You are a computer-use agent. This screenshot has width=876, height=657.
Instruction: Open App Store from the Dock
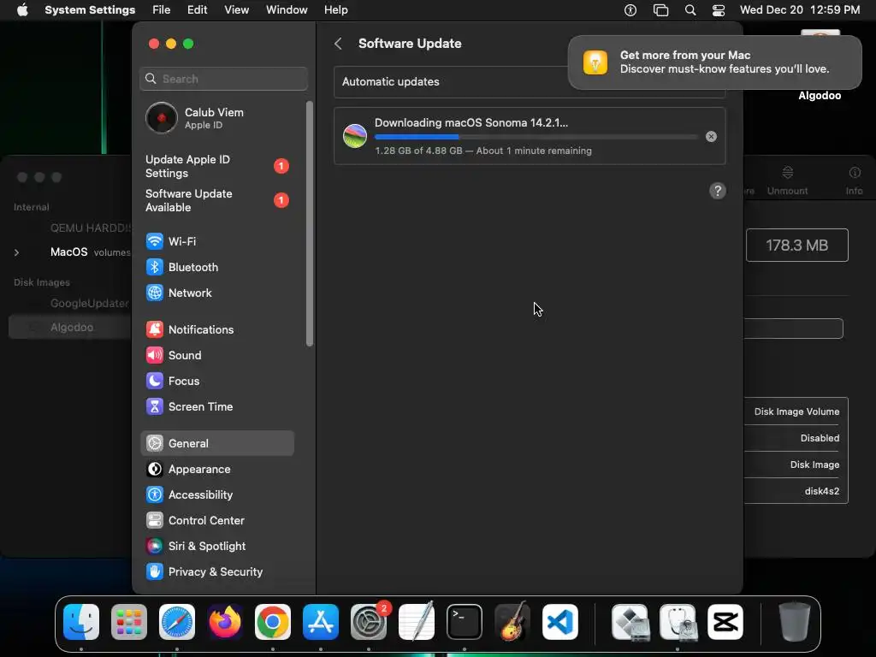point(321,622)
